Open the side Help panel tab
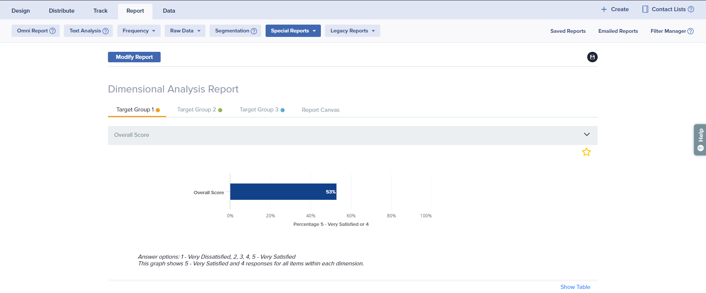The height and width of the screenshot is (293, 706). [x=700, y=140]
